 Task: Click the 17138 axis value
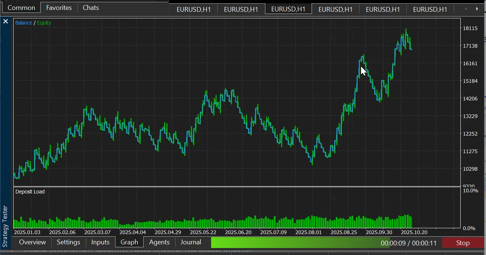click(470, 46)
